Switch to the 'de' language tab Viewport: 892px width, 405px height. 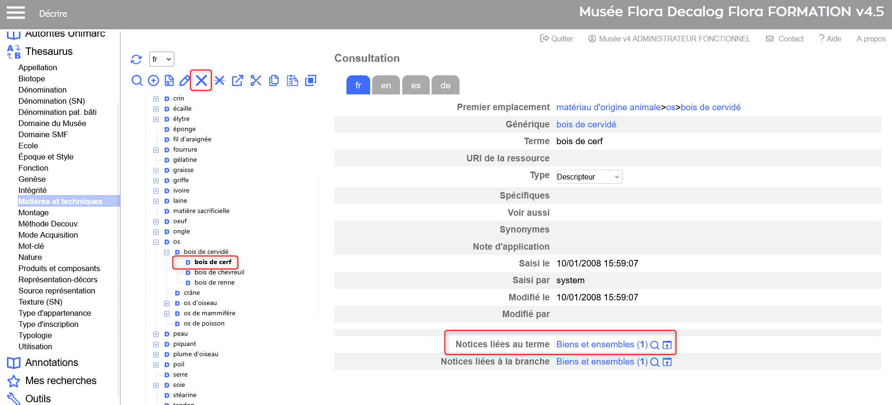coord(445,85)
